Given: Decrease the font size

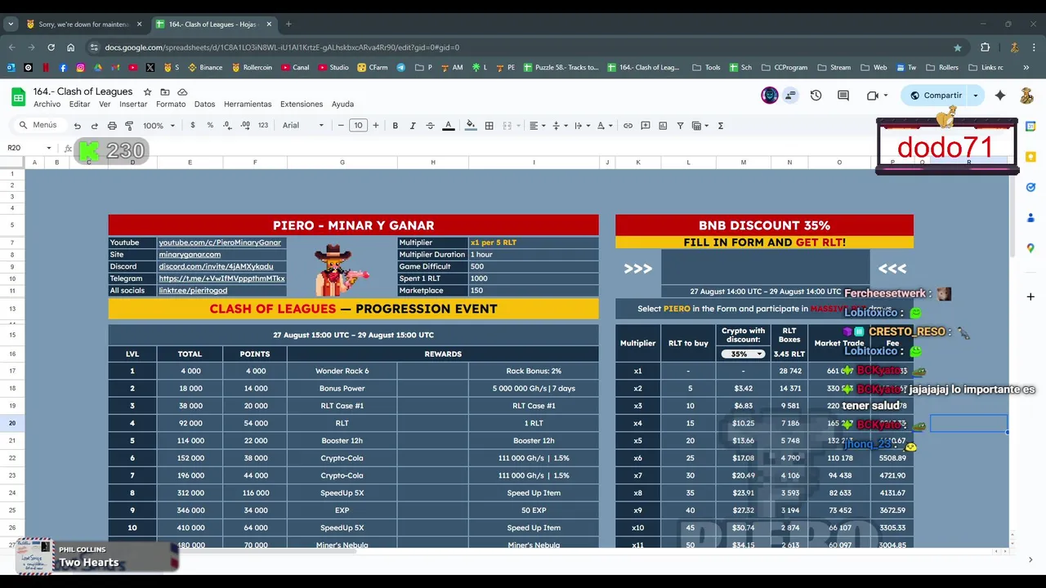Looking at the screenshot, I should (341, 126).
